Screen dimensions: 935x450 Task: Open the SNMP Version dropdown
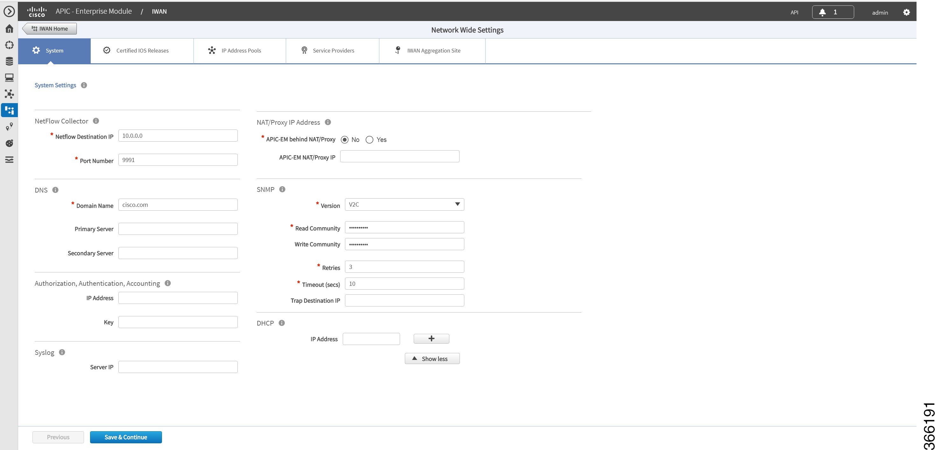click(x=404, y=204)
